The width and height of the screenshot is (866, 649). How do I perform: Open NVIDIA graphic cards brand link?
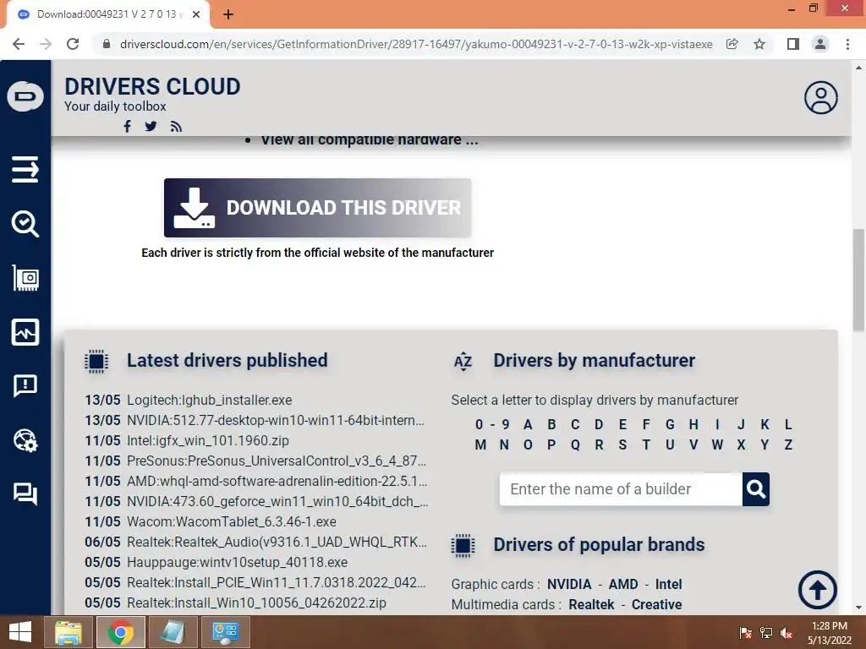[x=569, y=585]
